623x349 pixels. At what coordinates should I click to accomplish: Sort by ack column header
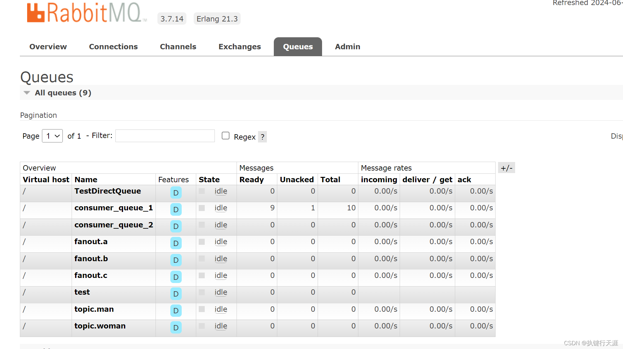point(464,180)
